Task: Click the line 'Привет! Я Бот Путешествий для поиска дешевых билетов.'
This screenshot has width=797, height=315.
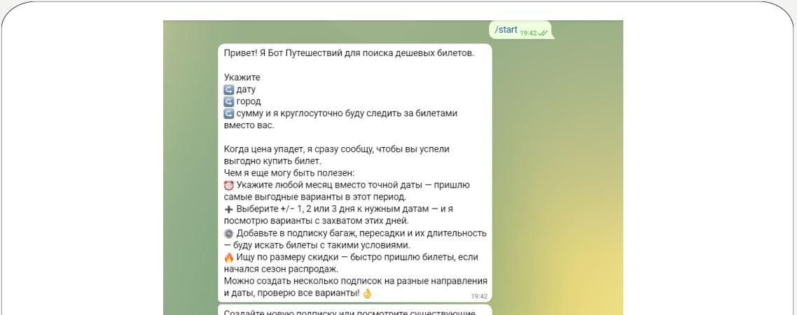Action: (x=349, y=53)
